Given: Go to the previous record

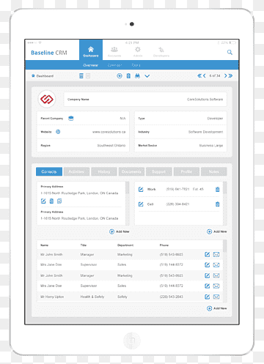Looking at the screenshot, I should coord(205,75).
